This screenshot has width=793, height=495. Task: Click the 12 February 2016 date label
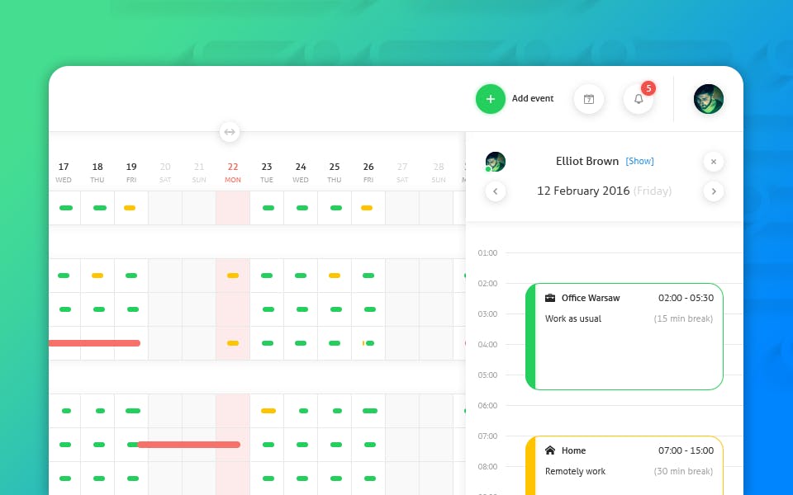pos(583,191)
